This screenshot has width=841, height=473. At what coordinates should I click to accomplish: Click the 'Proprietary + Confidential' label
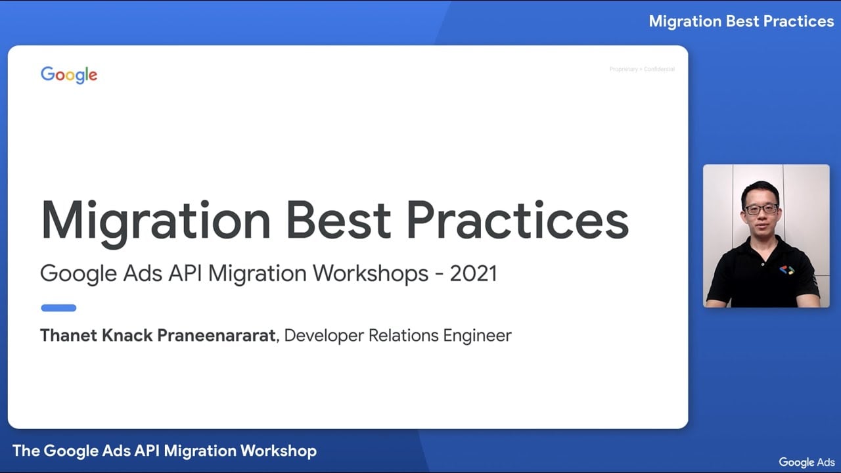pos(641,69)
